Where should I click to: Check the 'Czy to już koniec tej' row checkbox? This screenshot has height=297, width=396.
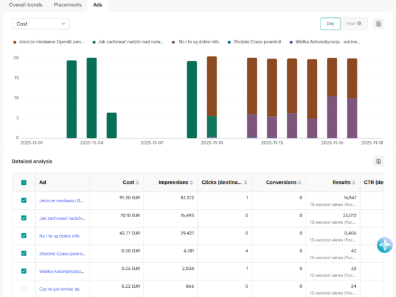(x=24, y=288)
